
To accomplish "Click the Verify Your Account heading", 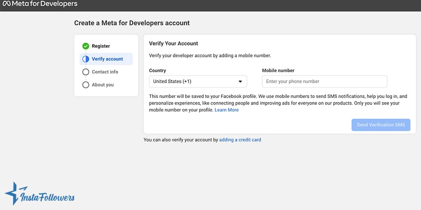I will click(x=174, y=43).
